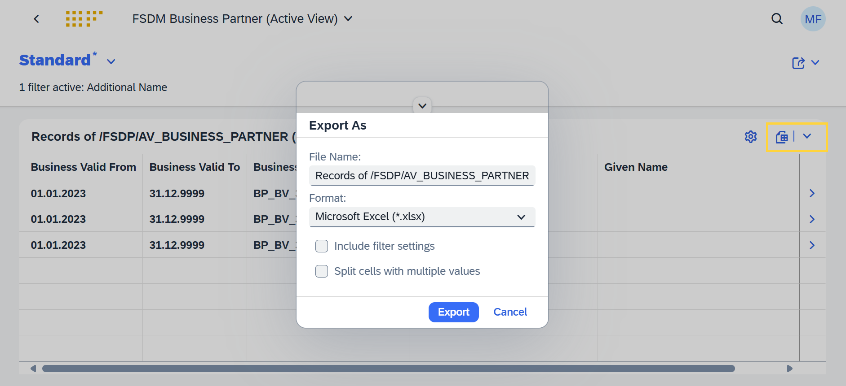The height and width of the screenshot is (386, 846).
Task: Open third row's navigation arrow
Action: coord(812,245)
